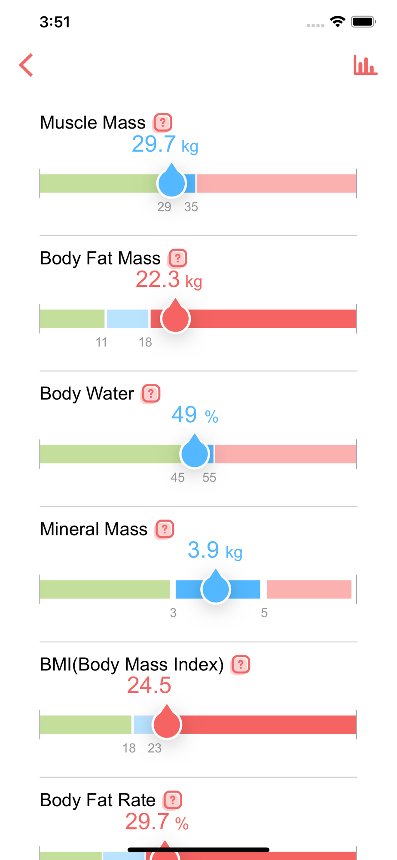Tap the 29.7 kg muscle value
The image size is (397, 860).
pyautogui.click(x=165, y=144)
